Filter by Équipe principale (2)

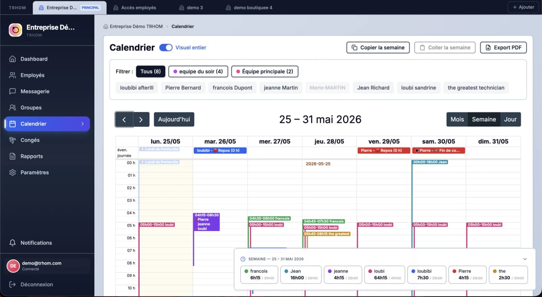[x=265, y=71]
